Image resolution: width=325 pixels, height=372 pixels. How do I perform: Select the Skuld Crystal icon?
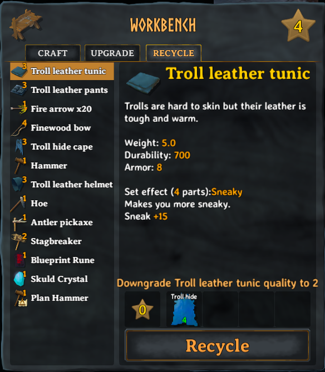[19, 279]
